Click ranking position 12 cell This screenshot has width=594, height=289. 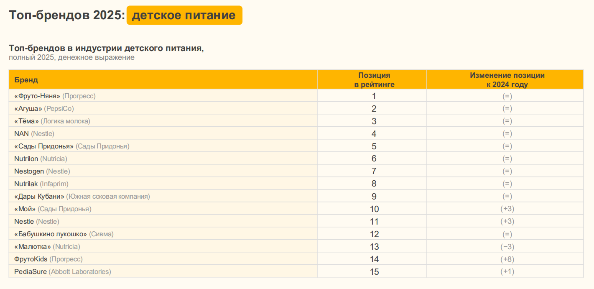[x=372, y=234]
